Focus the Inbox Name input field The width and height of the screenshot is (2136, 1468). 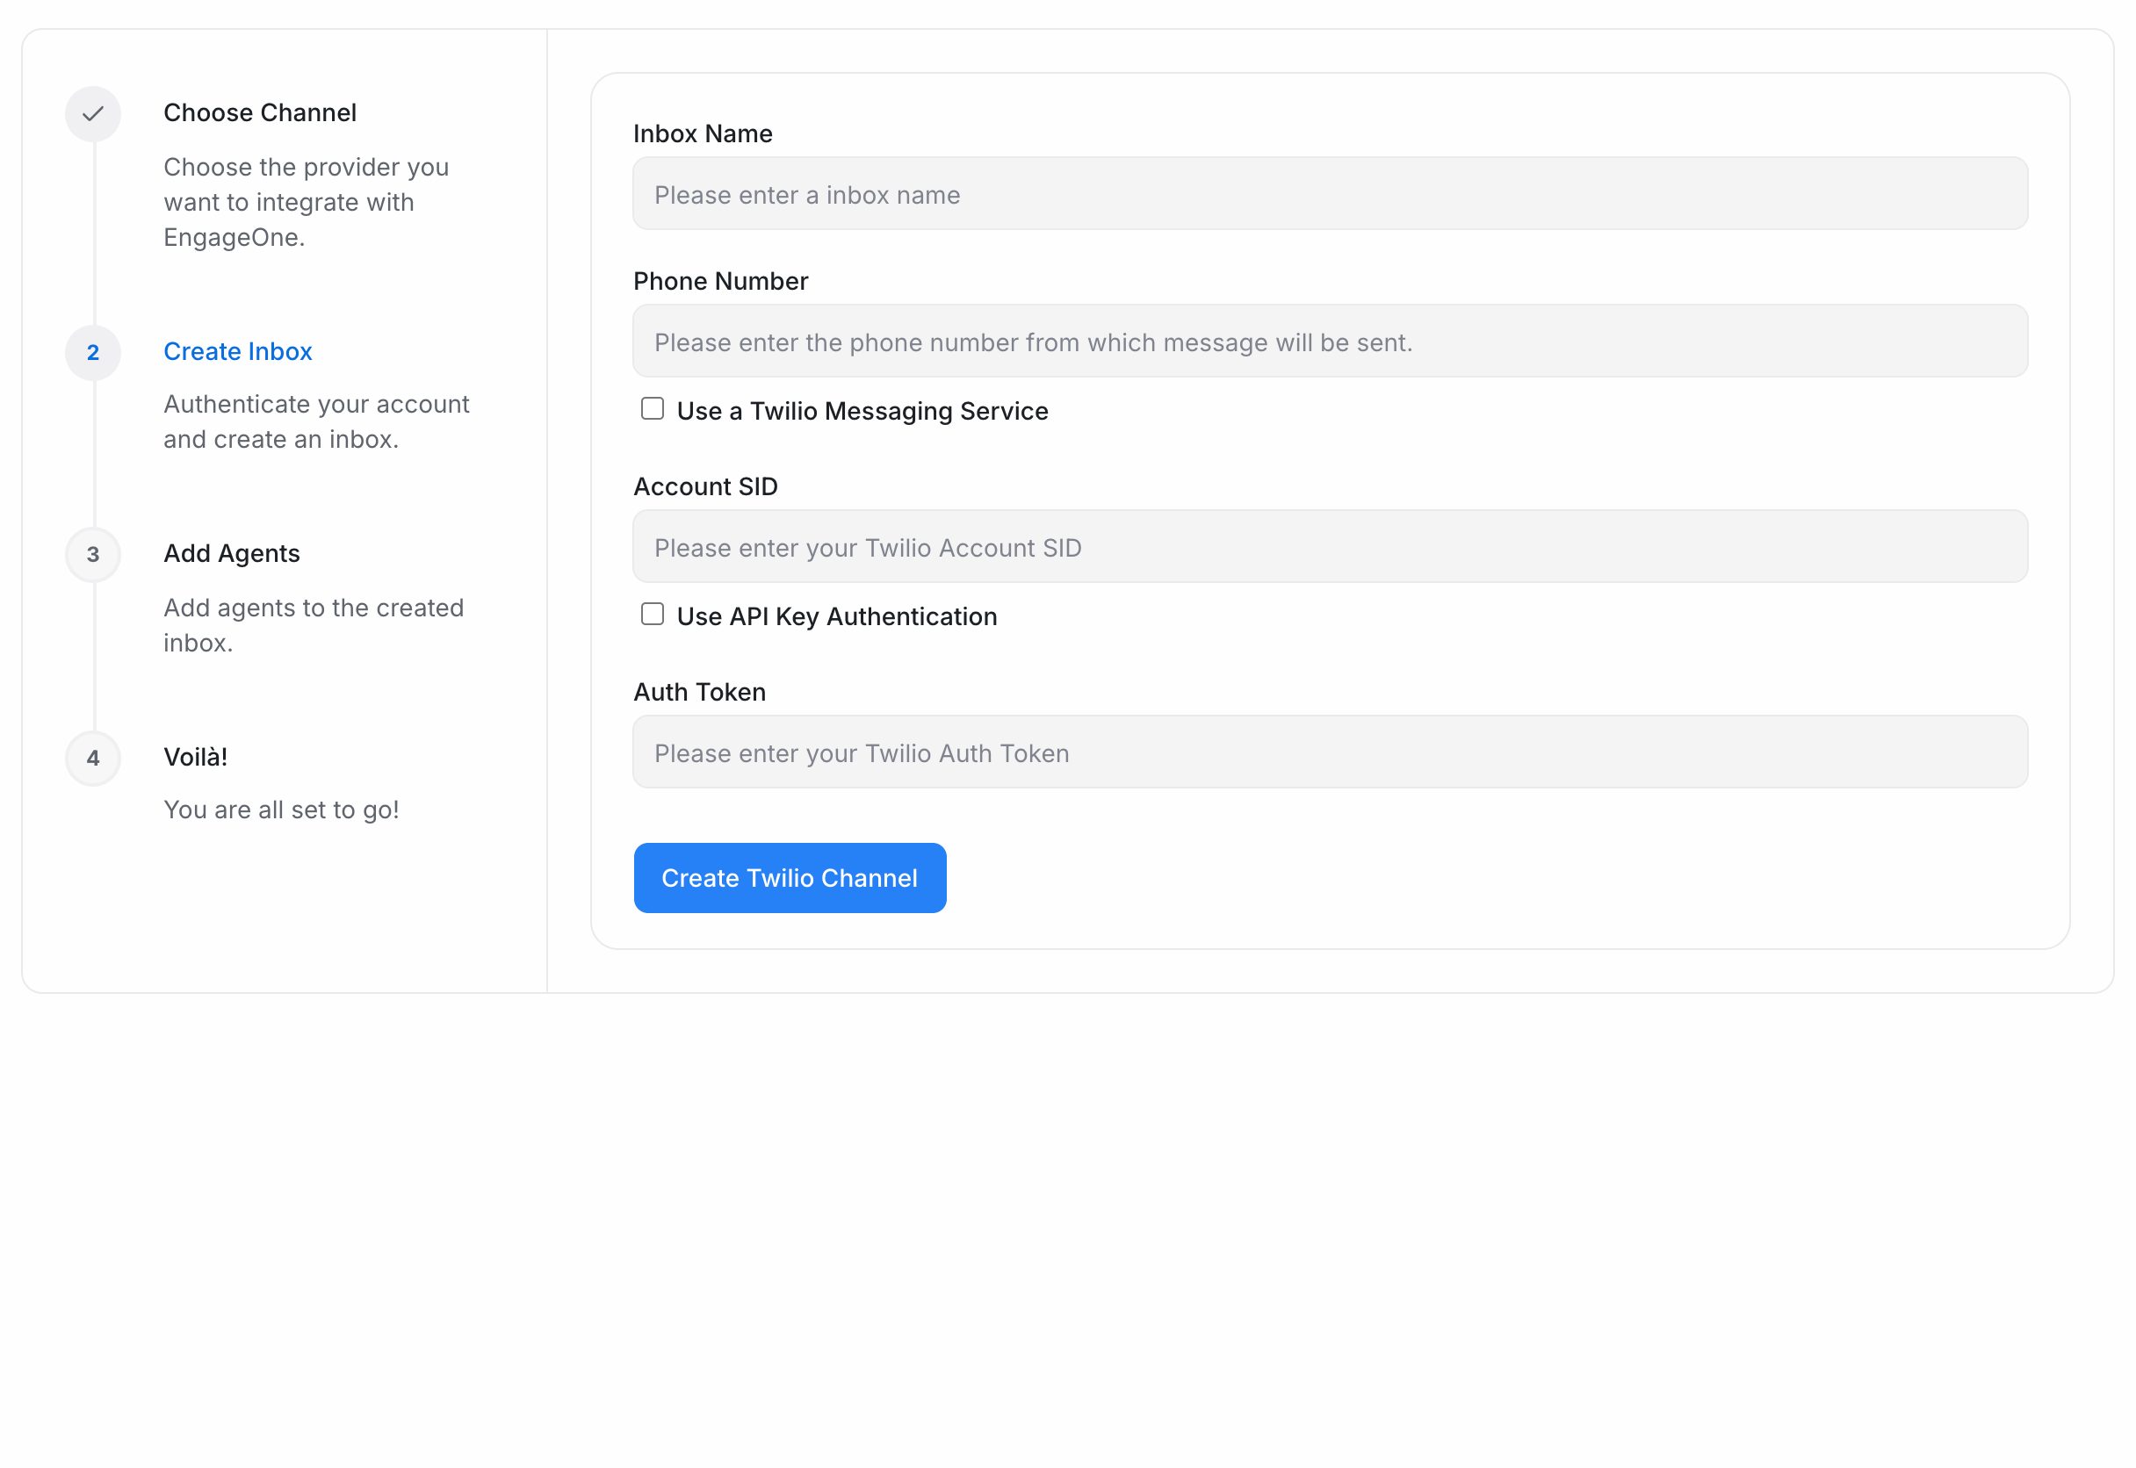coord(1331,193)
